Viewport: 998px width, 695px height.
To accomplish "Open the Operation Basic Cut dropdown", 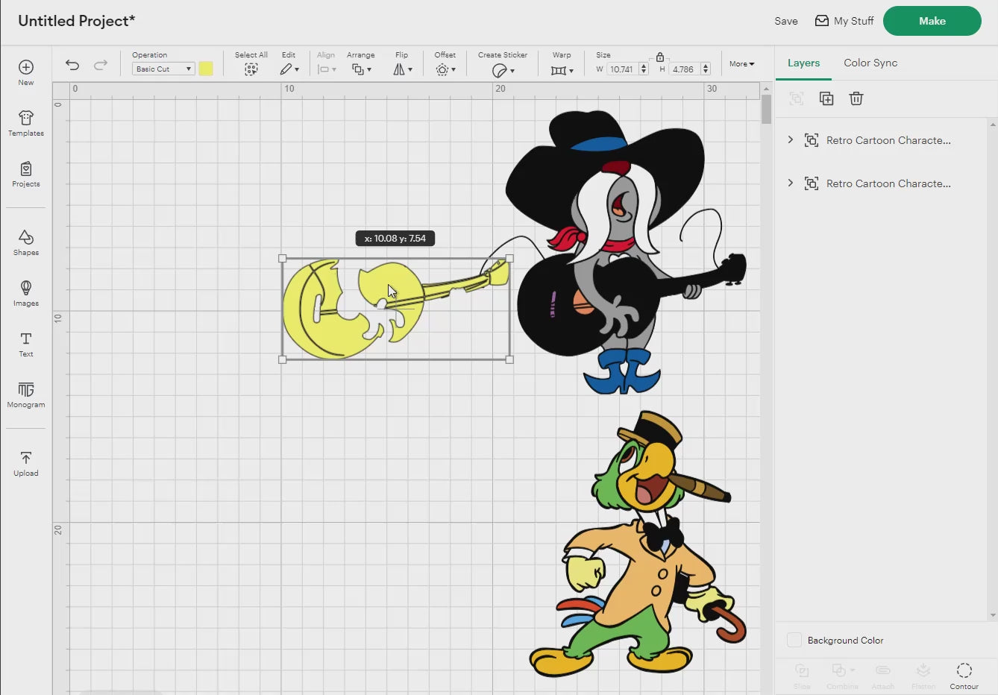I will pyautogui.click(x=163, y=69).
